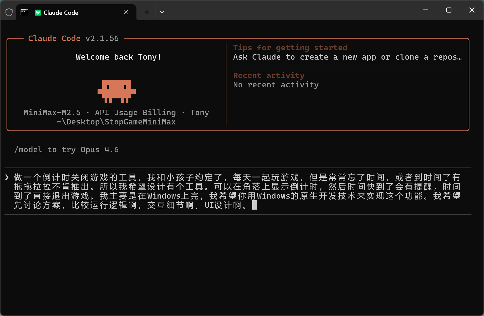The height and width of the screenshot is (316, 484).
Task: Click the blinking block cursor
Action: click(255, 205)
